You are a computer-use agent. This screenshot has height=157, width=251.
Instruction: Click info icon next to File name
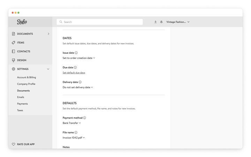pos(76,133)
